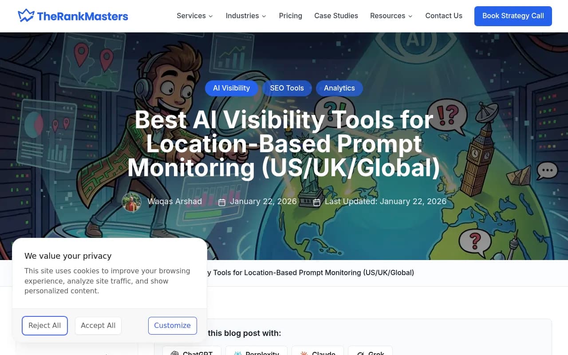Open the Grok sharing icon
The image size is (568, 355).
[x=360, y=353]
